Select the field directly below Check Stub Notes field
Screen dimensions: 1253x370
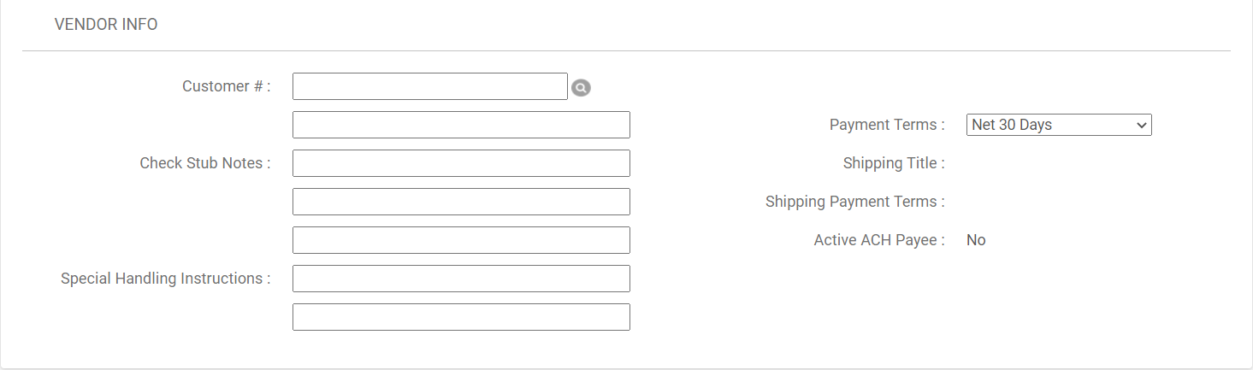pos(461,202)
